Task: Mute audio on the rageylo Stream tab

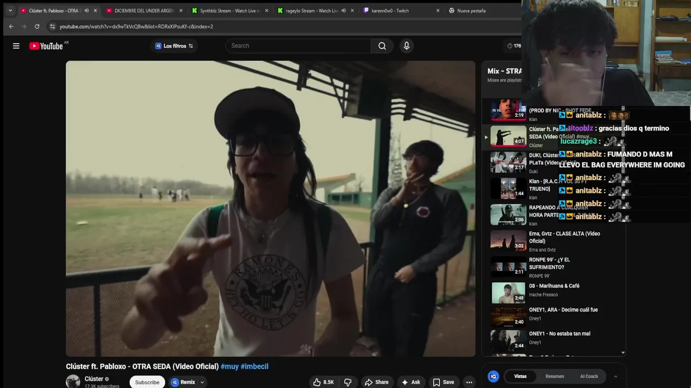Action: pyautogui.click(x=343, y=11)
